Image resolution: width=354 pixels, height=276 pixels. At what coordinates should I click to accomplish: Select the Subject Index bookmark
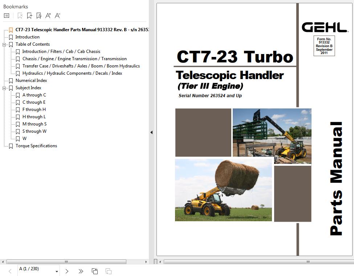coord(28,88)
